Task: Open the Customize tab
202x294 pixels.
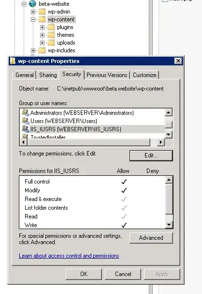Action: click(x=144, y=75)
